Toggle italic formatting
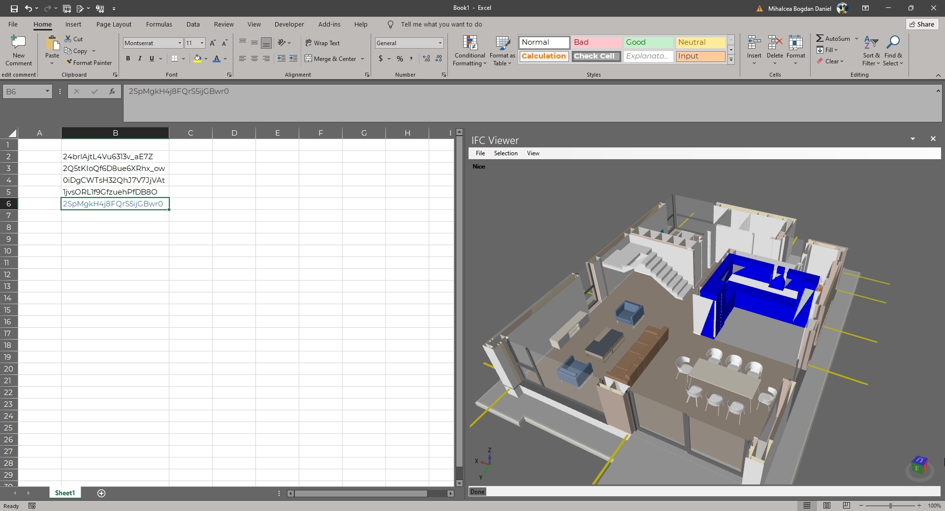 coord(140,58)
